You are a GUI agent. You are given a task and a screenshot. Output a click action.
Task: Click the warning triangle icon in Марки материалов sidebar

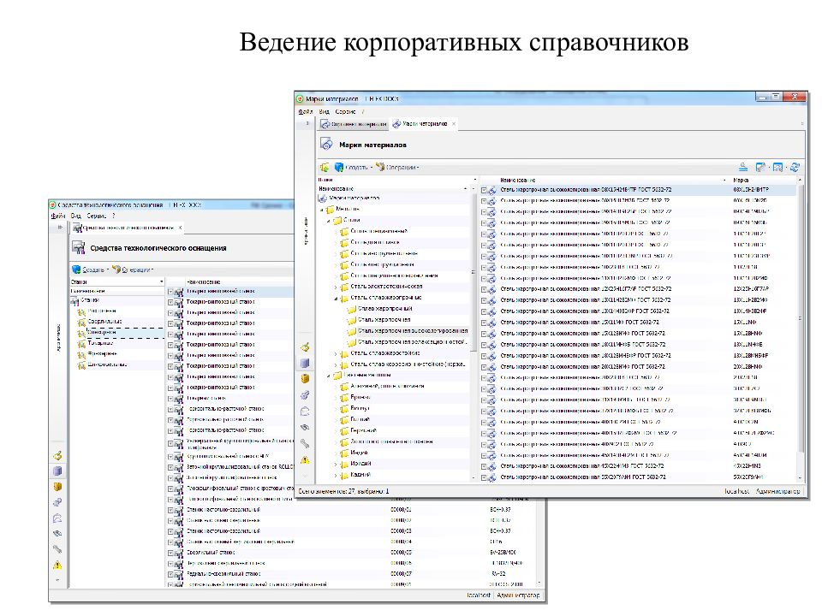point(305,460)
